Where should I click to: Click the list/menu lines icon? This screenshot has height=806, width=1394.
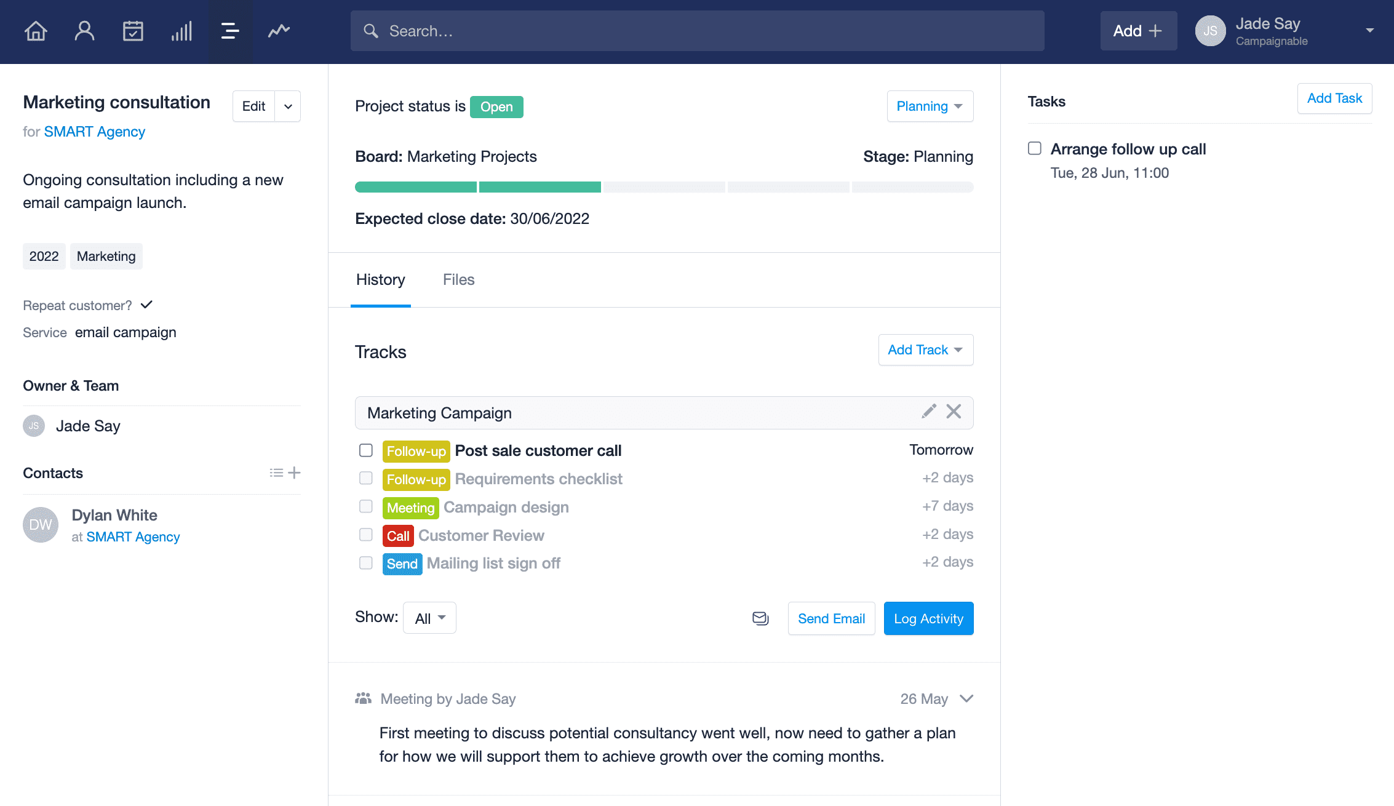[229, 31]
